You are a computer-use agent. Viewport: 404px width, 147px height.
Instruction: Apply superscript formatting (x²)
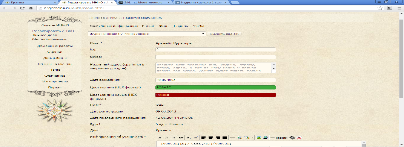[x=196, y=138]
